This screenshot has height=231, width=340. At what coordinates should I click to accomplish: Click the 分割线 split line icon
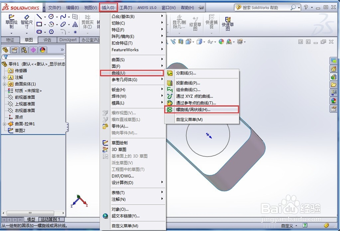(170, 73)
